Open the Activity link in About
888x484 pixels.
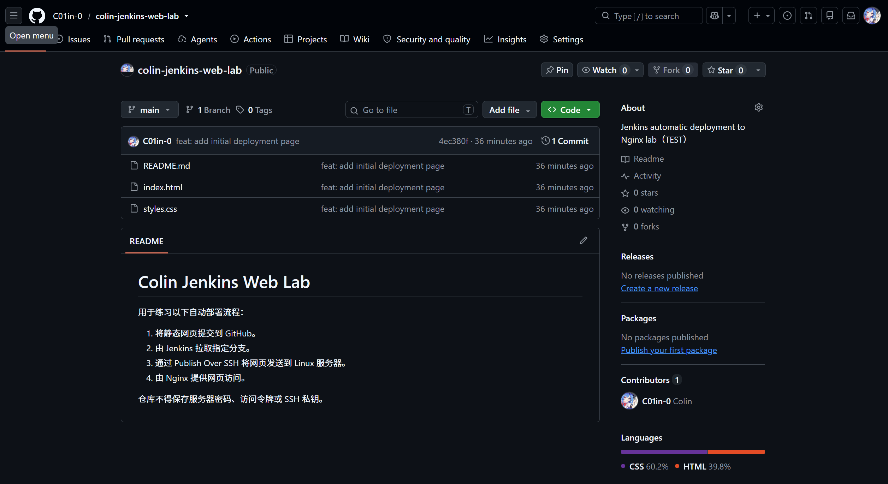[641, 176]
